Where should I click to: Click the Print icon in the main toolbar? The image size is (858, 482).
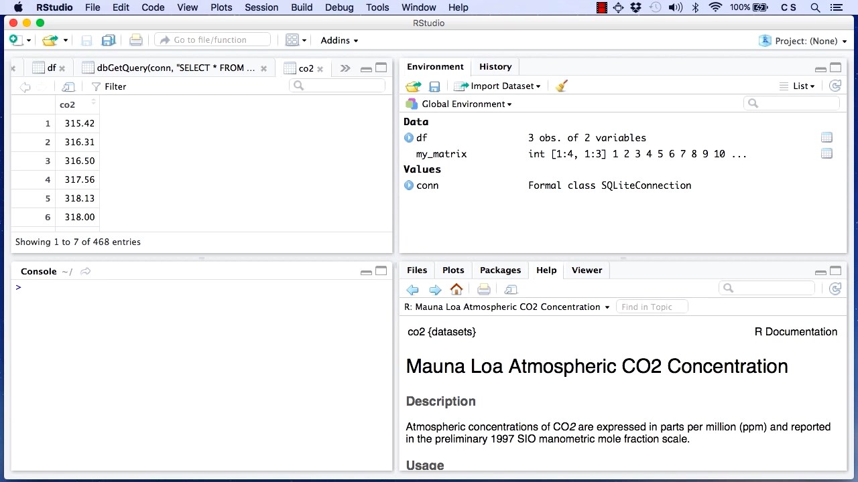(x=135, y=40)
